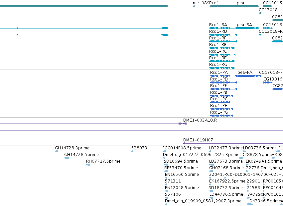Select the DME1-019H07 feature label
Screen dimensions: 283x206
point(198,140)
